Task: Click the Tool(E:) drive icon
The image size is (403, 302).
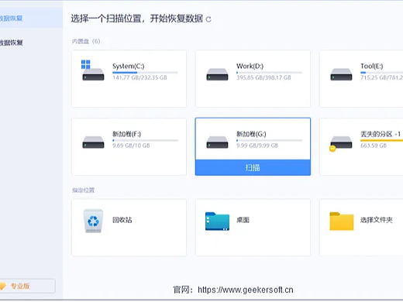Action: [341, 74]
